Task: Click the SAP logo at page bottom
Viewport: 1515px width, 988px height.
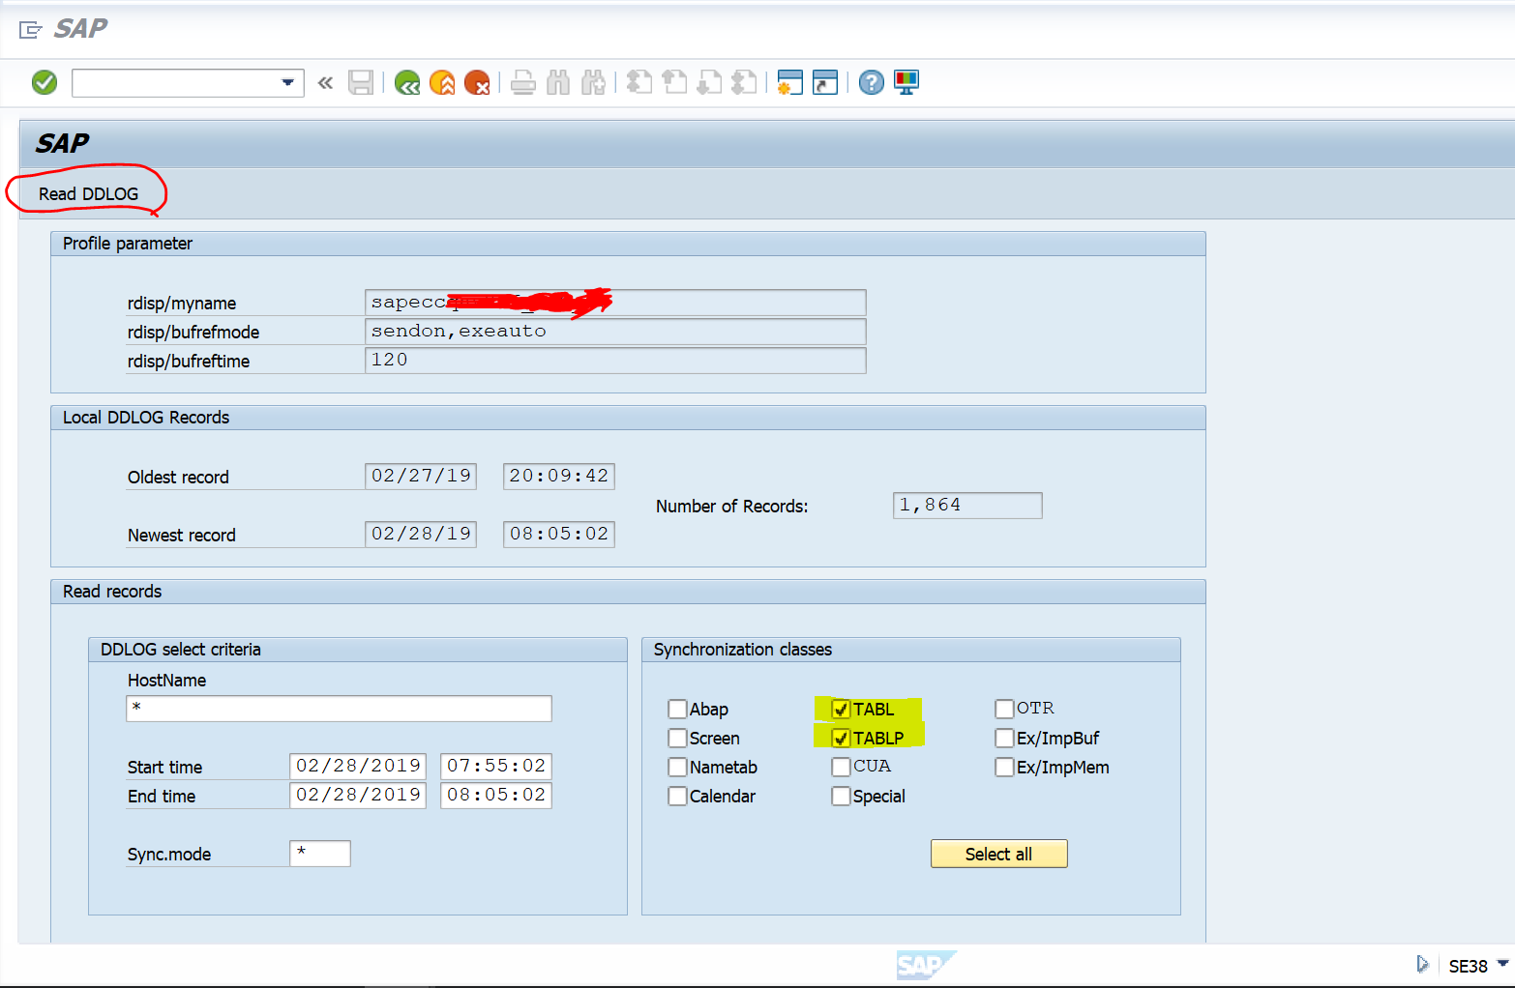Action: coord(926,965)
